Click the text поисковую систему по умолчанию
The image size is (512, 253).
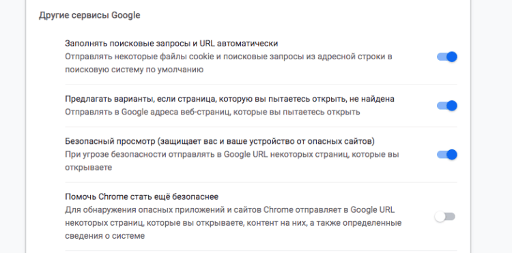(134, 70)
